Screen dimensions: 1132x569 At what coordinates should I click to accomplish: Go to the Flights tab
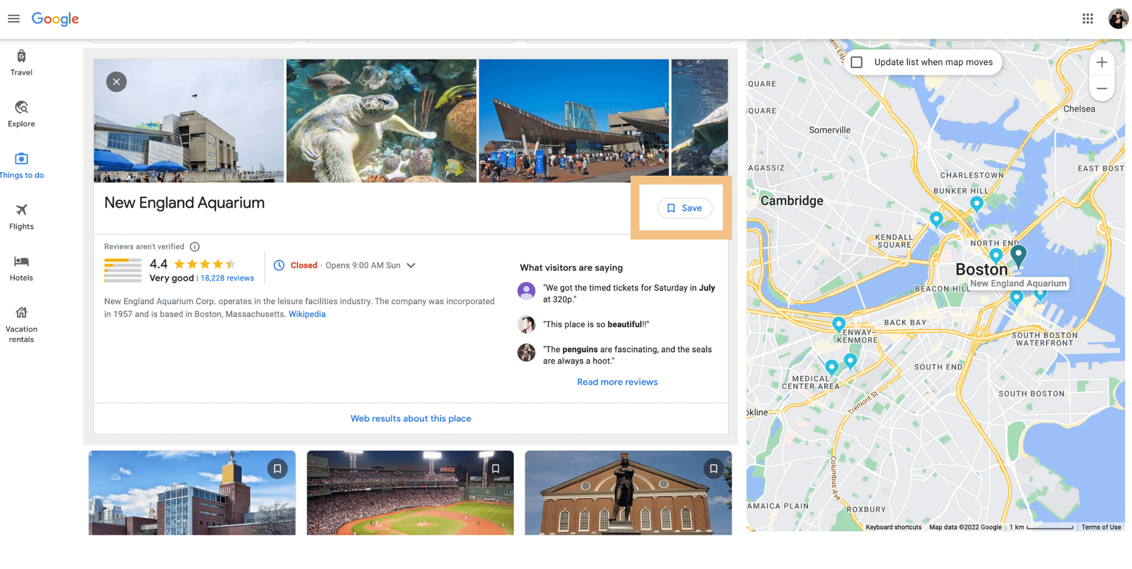(x=22, y=217)
